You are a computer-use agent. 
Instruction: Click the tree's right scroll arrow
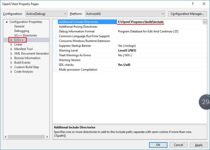(x=47, y=137)
